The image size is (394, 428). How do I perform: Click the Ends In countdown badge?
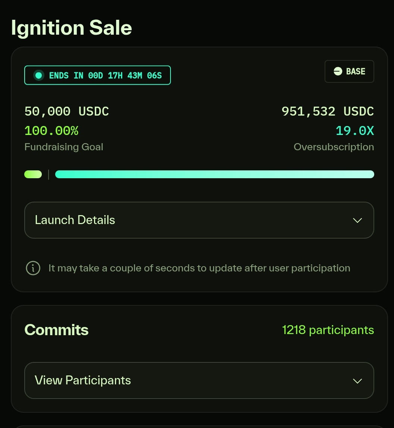tap(97, 75)
